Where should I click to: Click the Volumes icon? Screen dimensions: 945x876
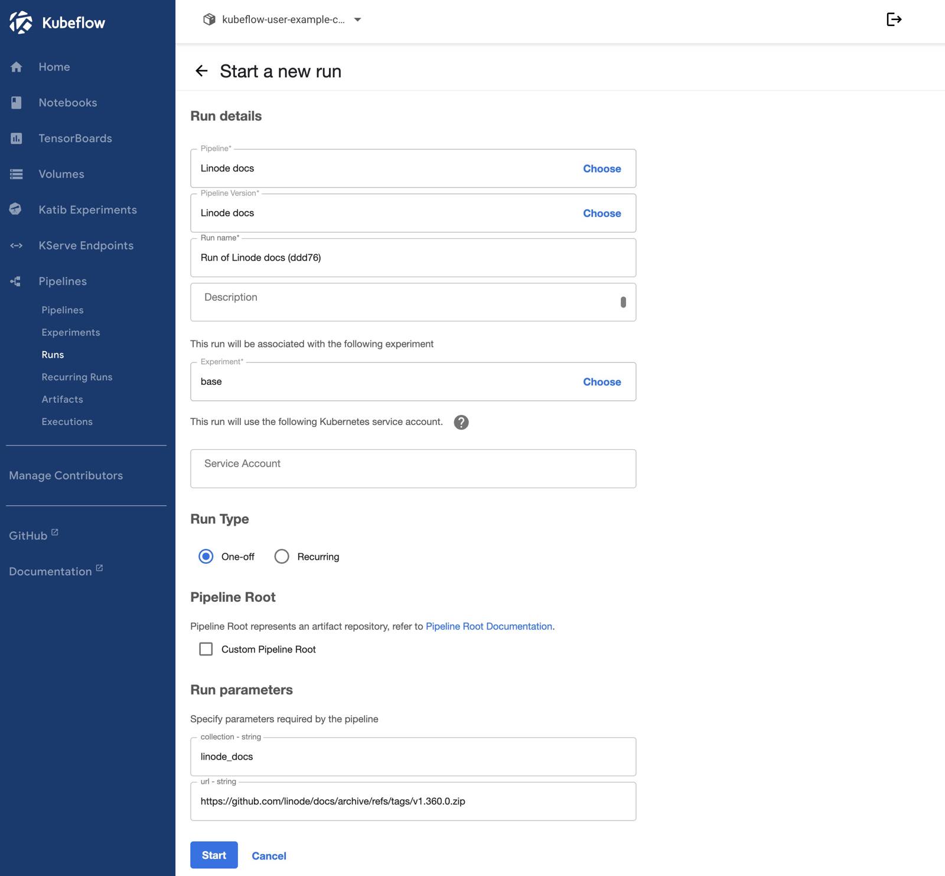point(16,174)
